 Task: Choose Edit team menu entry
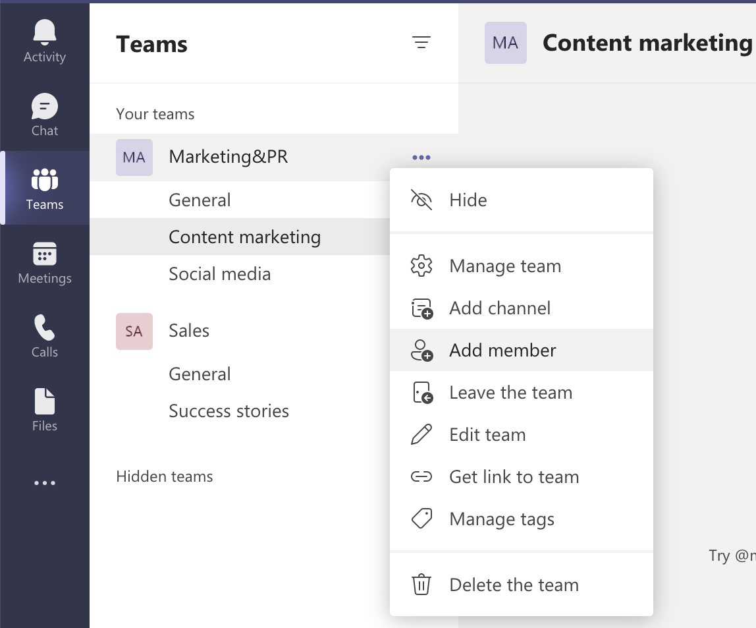pyautogui.click(x=521, y=434)
